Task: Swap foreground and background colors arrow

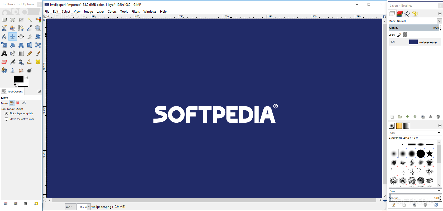Action: 27,77
